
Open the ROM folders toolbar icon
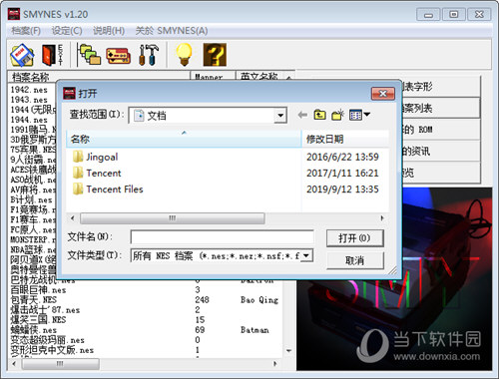point(89,55)
